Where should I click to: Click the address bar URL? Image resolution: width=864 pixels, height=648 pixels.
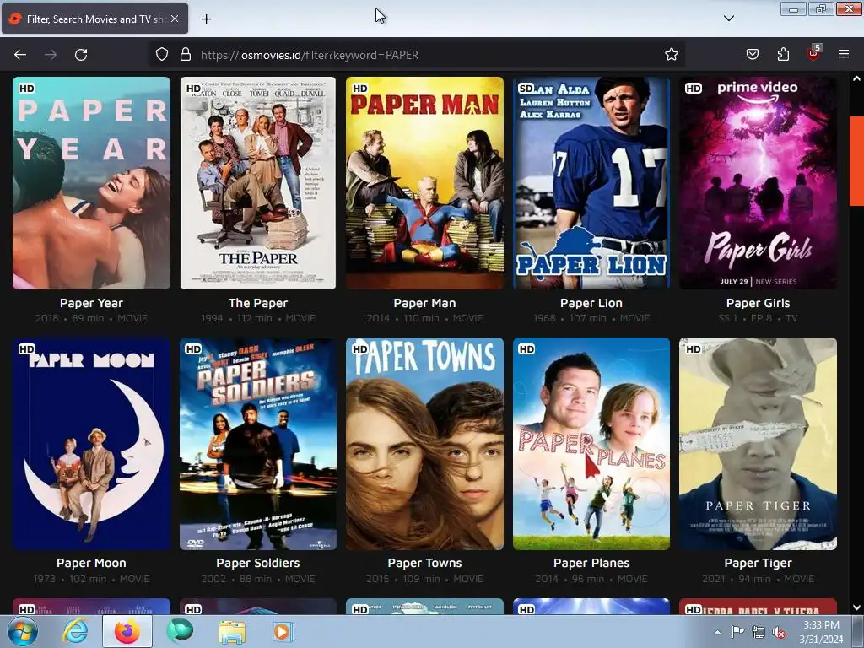pyautogui.click(x=310, y=55)
